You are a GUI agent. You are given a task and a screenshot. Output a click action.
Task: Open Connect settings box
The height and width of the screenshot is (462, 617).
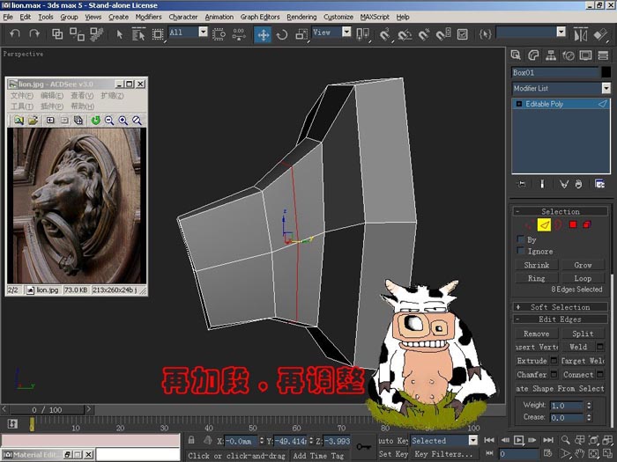click(x=600, y=374)
